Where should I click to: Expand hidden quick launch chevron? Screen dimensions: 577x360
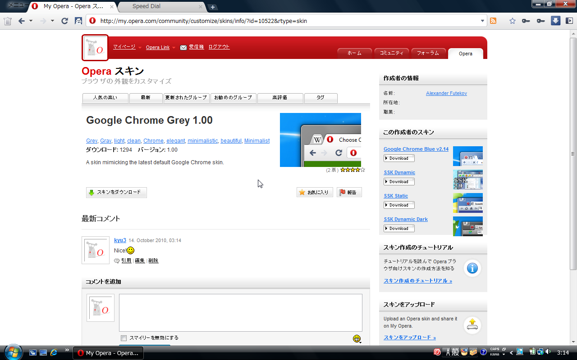(x=67, y=350)
